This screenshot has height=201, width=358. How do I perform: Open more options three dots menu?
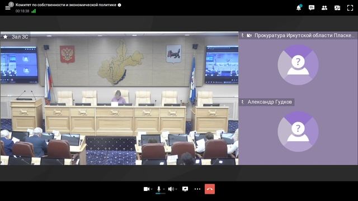pyautogui.click(x=197, y=189)
